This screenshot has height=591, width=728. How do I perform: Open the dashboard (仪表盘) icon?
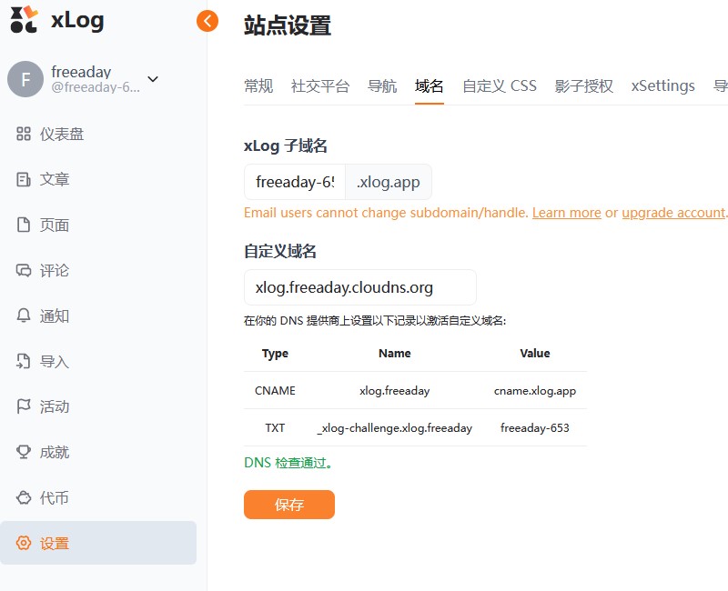pyautogui.click(x=25, y=135)
